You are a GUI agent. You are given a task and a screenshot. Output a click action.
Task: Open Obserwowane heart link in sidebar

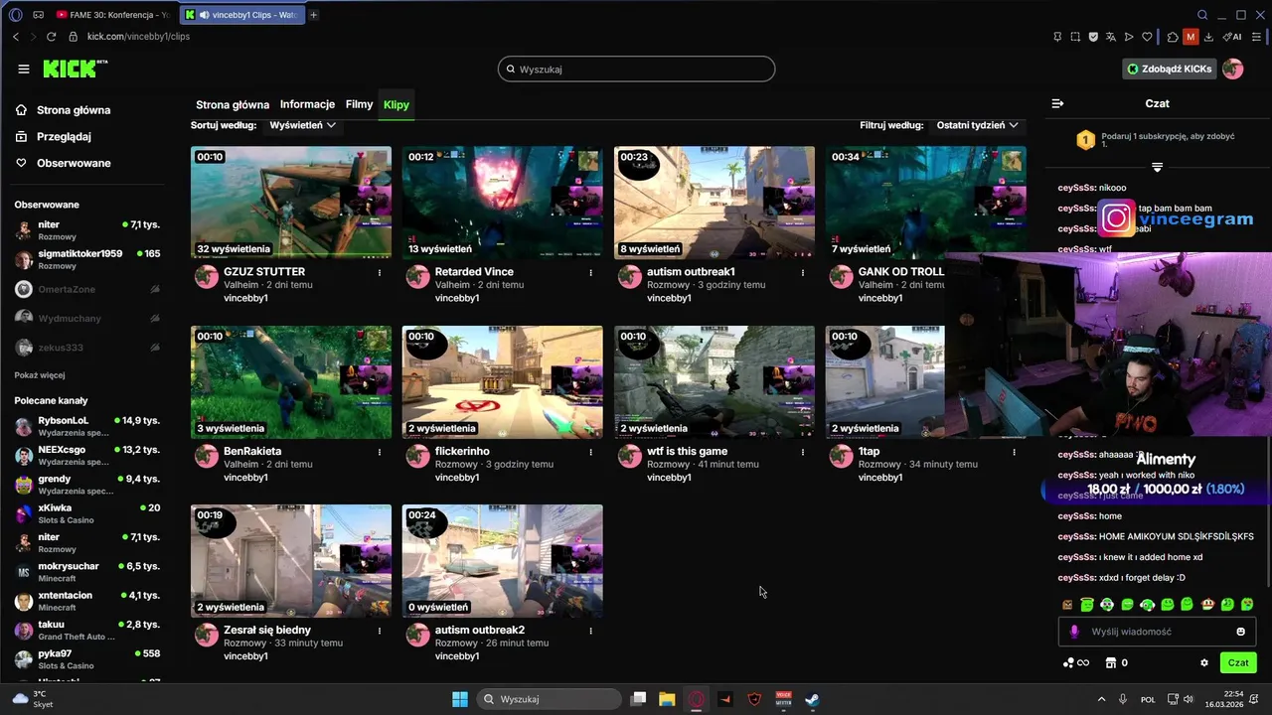click(64, 163)
